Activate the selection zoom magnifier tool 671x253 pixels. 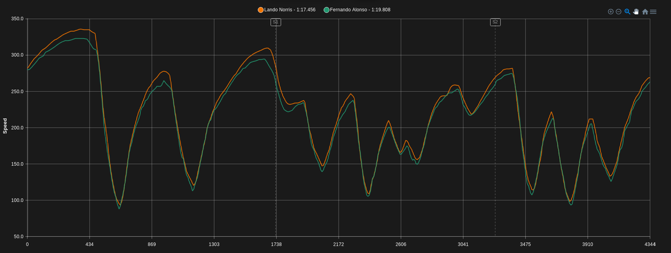click(627, 12)
